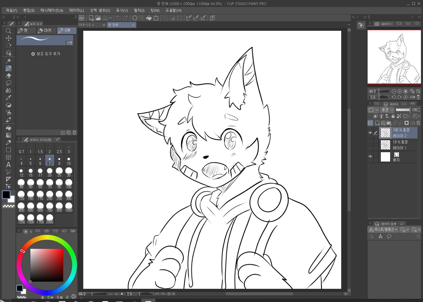Viewport: 423px width, 302px height.
Task: Select the Move layer tool
Action: click(x=9, y=38)
